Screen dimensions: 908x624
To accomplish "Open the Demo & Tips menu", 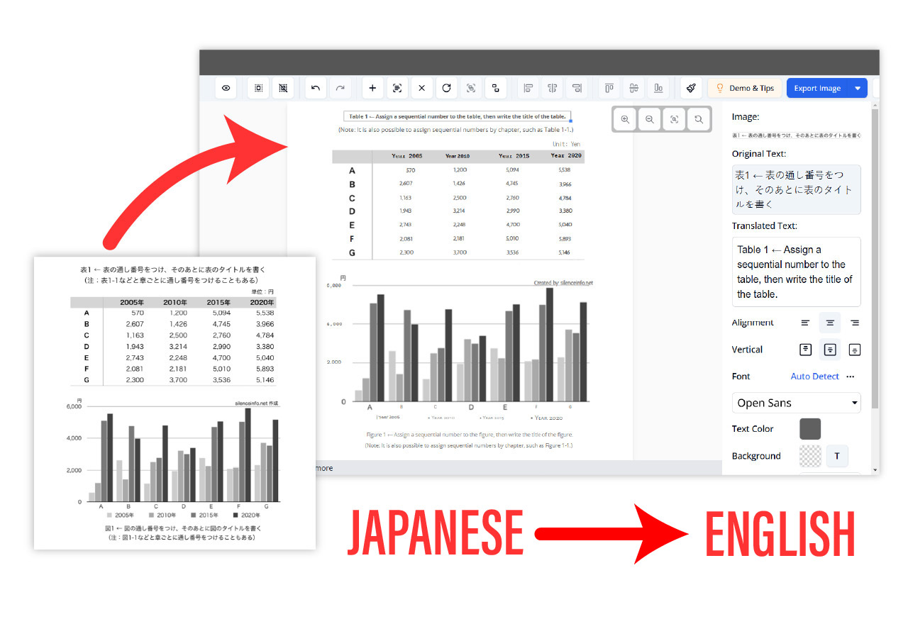I will (x=744, y=88).
